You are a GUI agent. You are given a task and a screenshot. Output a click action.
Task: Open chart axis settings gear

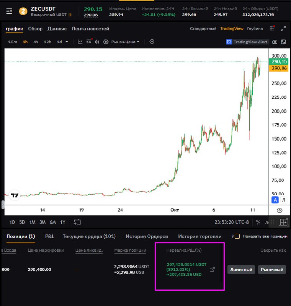coord(280,210)
